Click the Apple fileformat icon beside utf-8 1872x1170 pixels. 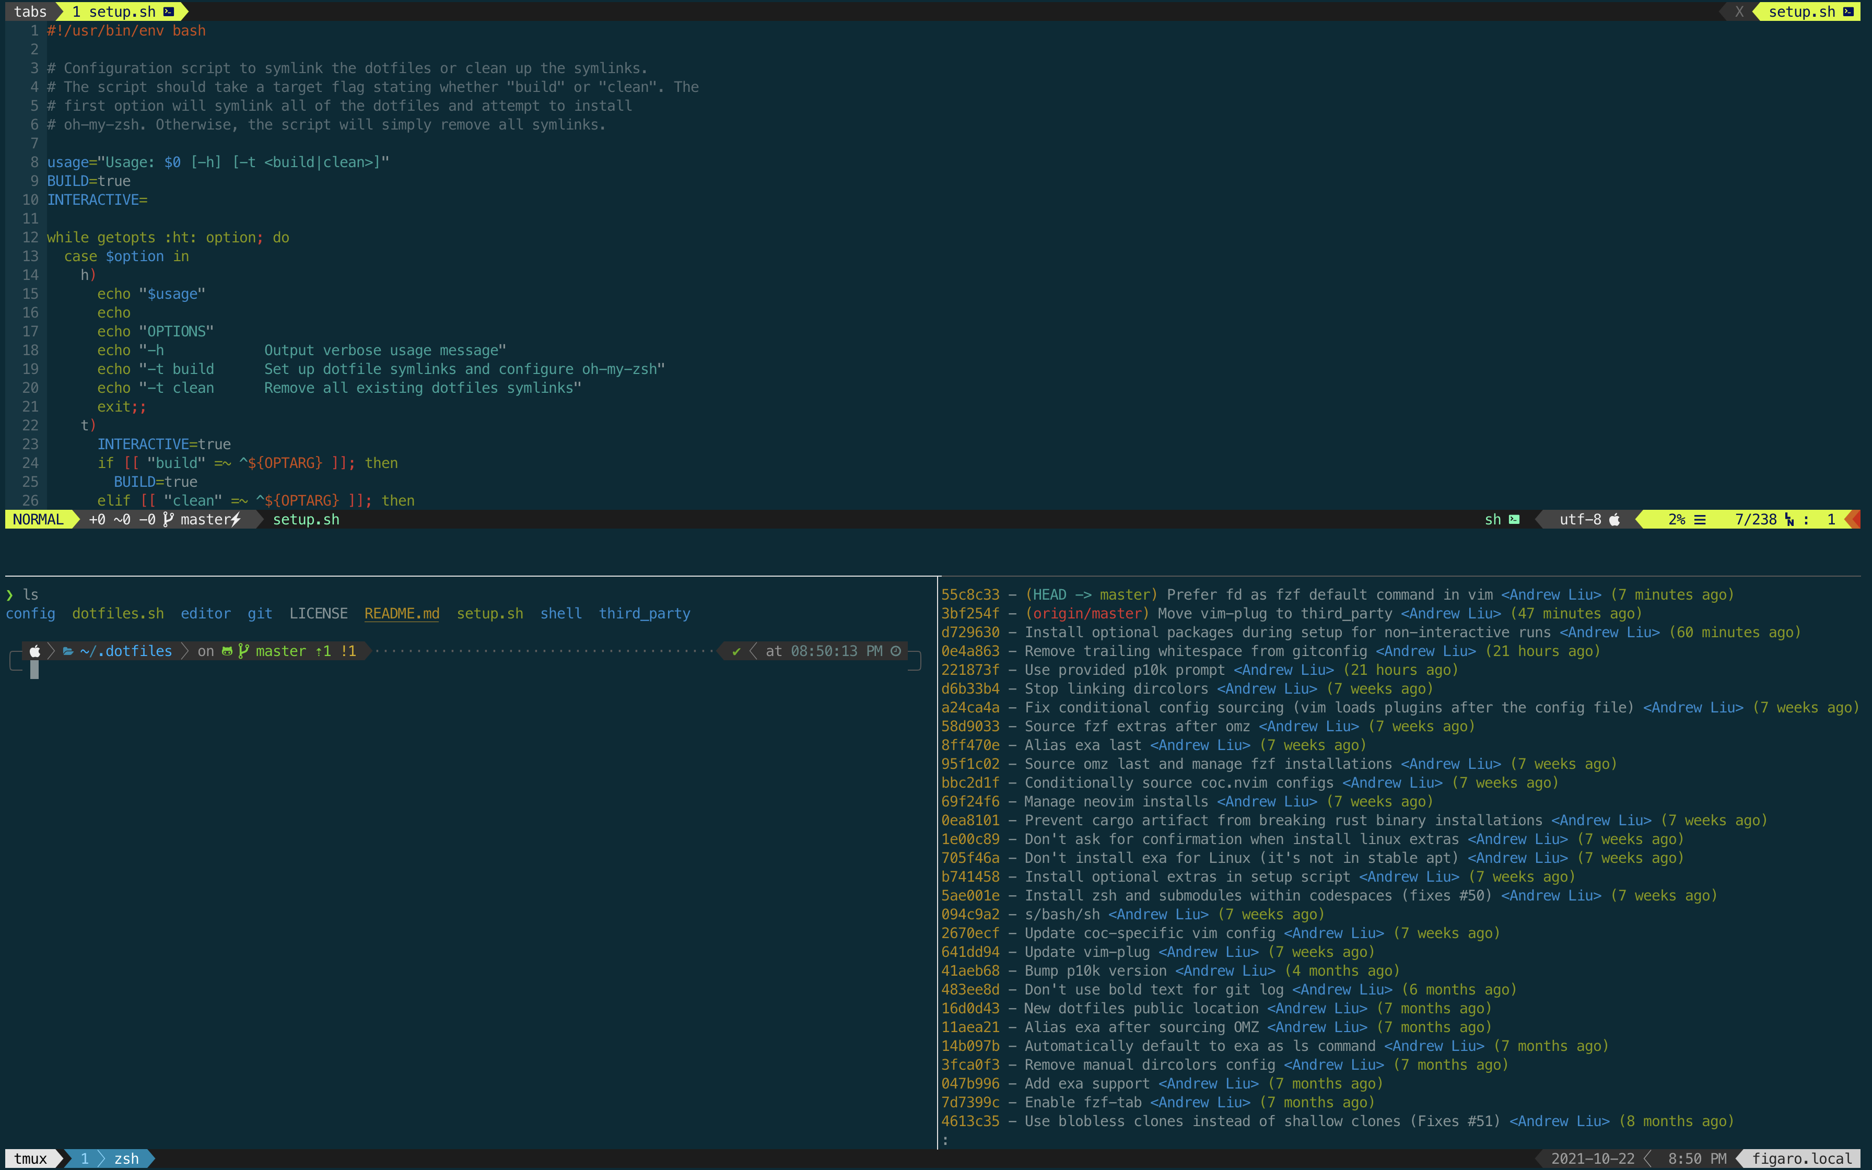(x=1614, y=519)
